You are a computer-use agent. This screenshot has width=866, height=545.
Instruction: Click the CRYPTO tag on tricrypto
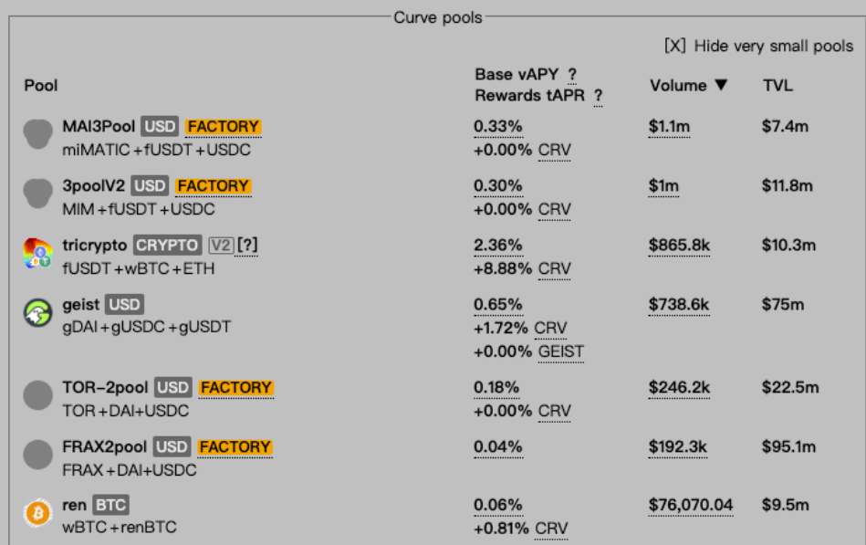167,246
